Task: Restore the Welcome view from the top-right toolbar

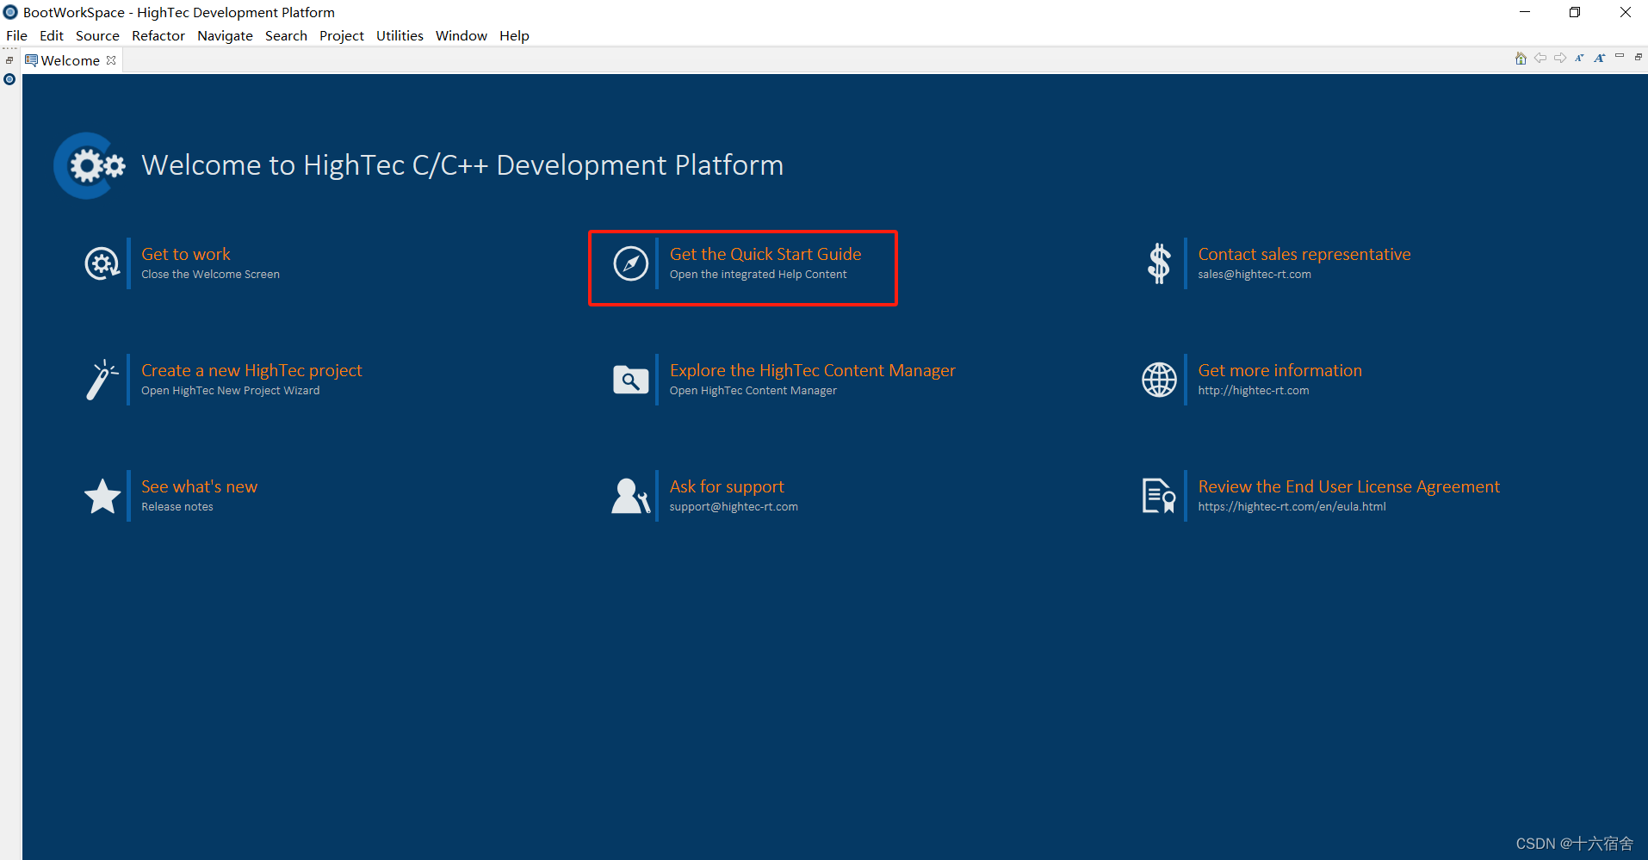Action: [x=1639, y=57]
